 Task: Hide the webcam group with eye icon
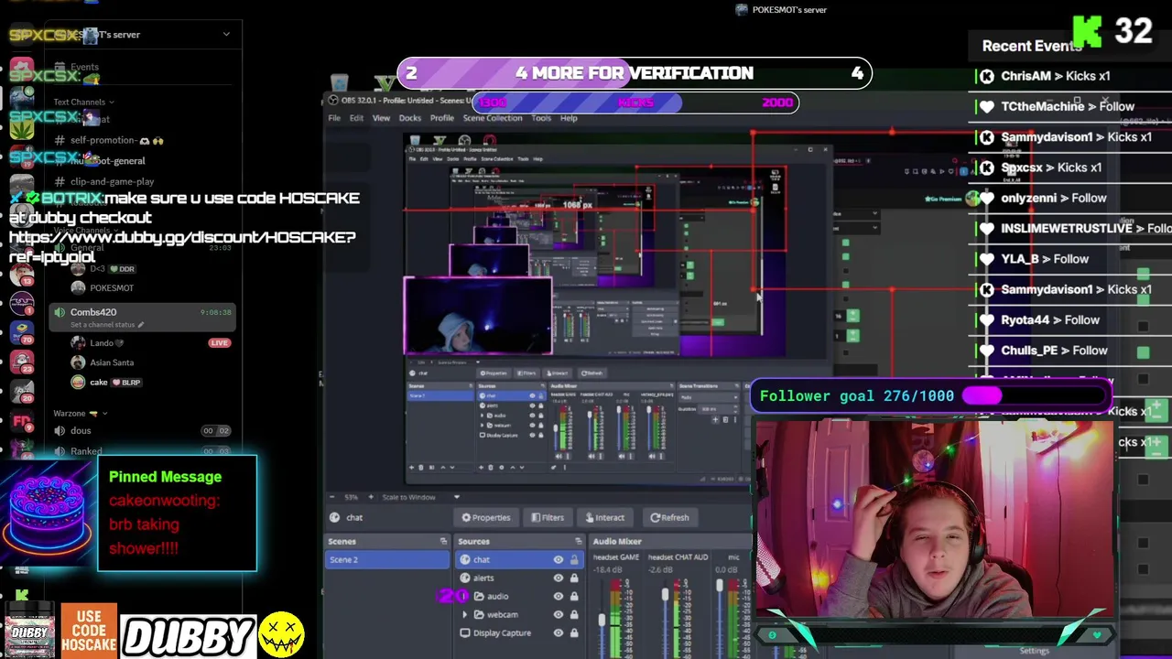click(558, 614)
